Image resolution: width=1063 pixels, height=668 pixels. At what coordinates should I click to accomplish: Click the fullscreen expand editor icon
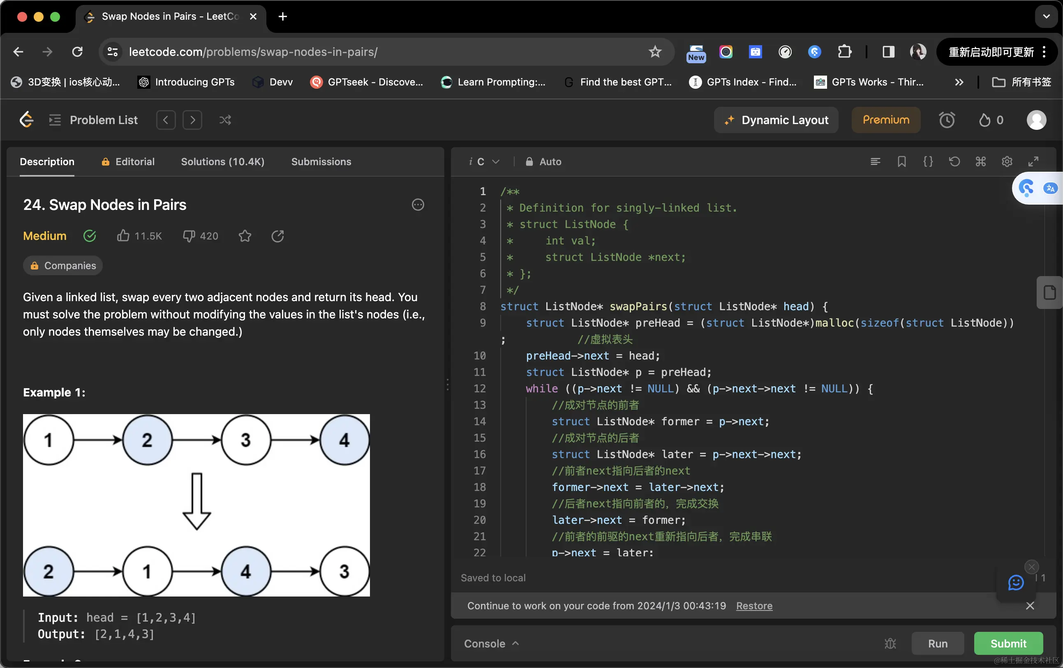(1033, 161)
